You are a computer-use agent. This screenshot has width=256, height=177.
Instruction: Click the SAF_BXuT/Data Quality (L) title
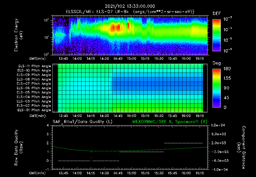(x=82, y=122)
